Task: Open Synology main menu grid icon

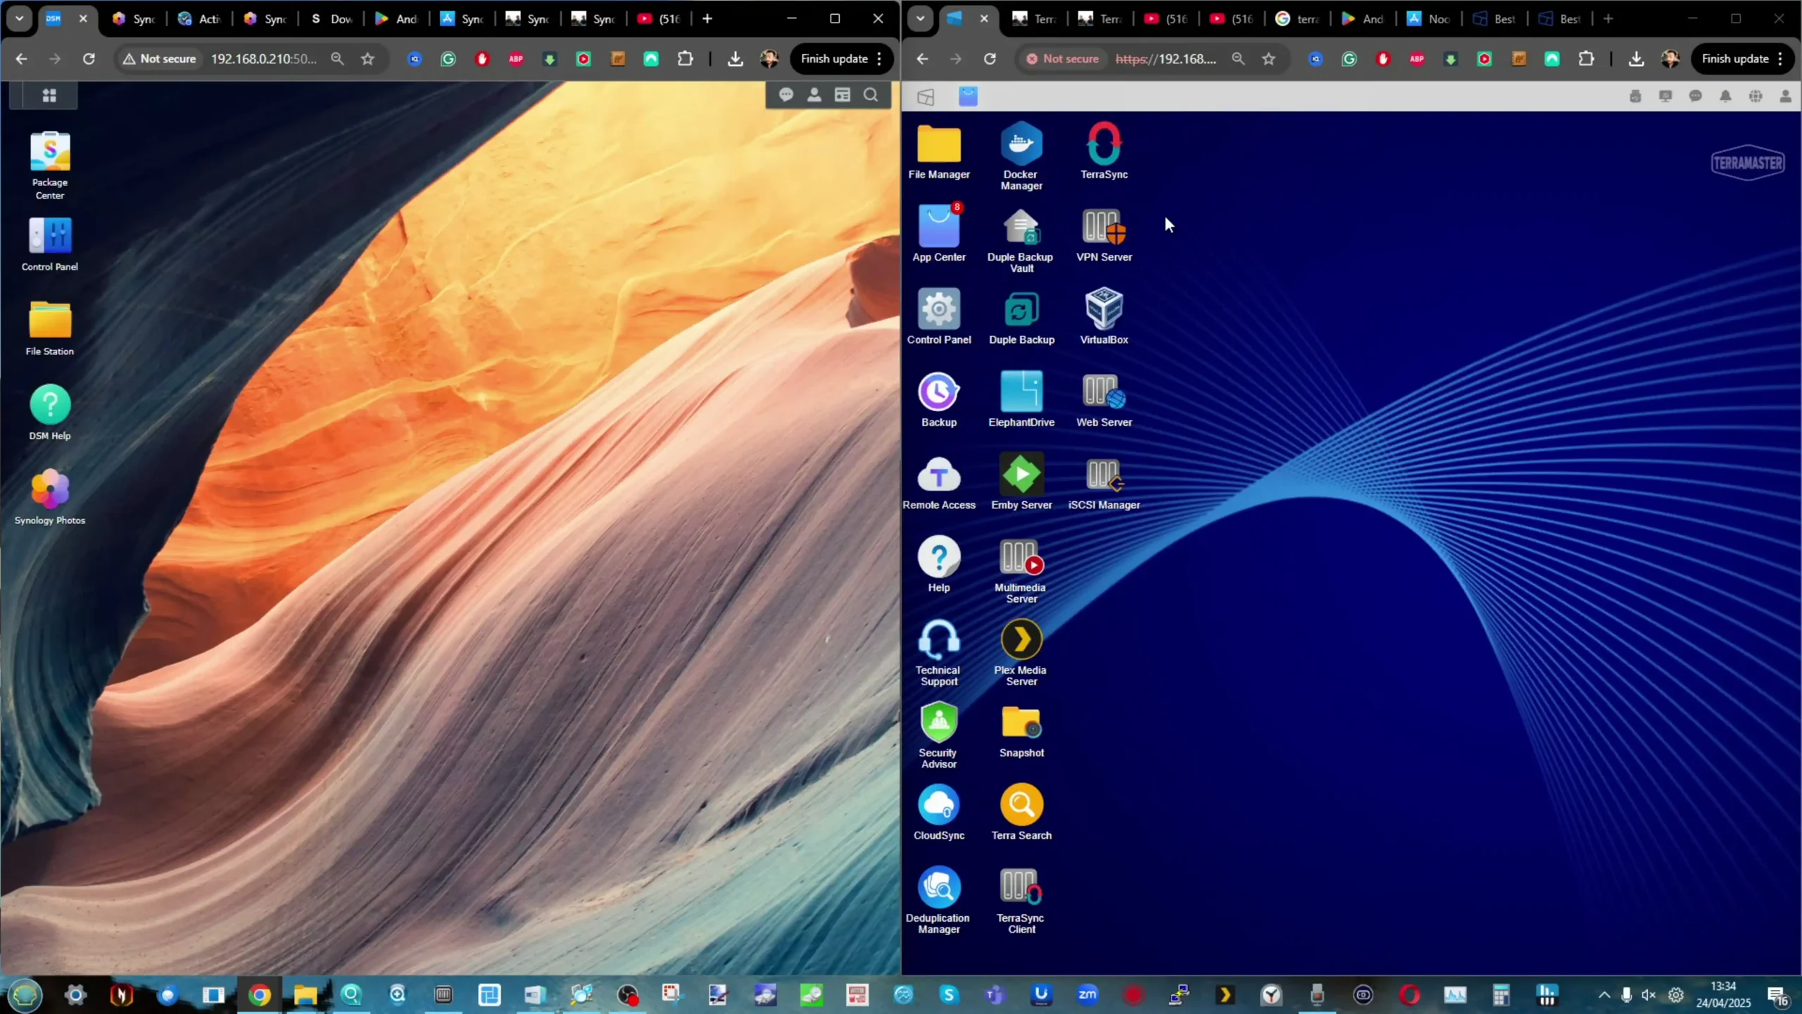Action: pos(49,95)
